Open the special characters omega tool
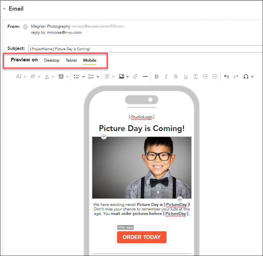Image resolution: width=263 pixels, height=256 pixels. point(246,76)
